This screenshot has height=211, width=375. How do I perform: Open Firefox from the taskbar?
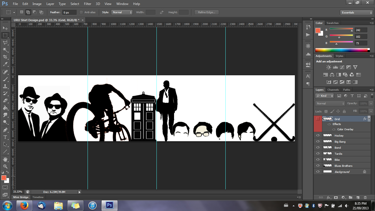tap(24, 205)
